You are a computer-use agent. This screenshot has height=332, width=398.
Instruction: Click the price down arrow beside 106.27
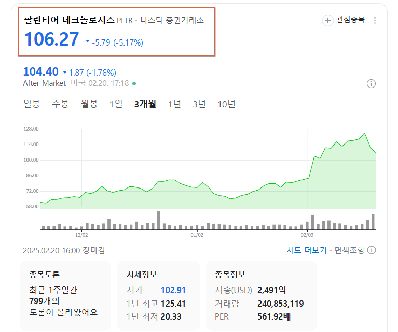(88, 41)
